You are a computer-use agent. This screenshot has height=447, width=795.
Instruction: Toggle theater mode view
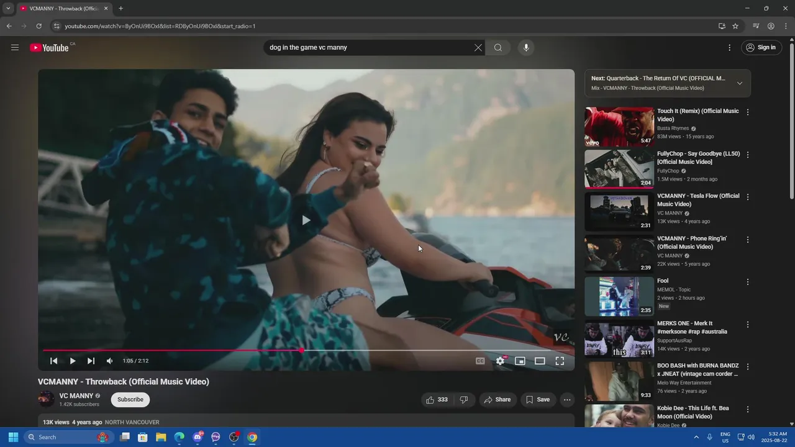click(540, 361)
